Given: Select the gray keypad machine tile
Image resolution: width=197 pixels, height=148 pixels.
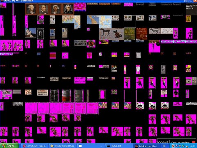Looking at the screenshot, I should coord(65,32).
